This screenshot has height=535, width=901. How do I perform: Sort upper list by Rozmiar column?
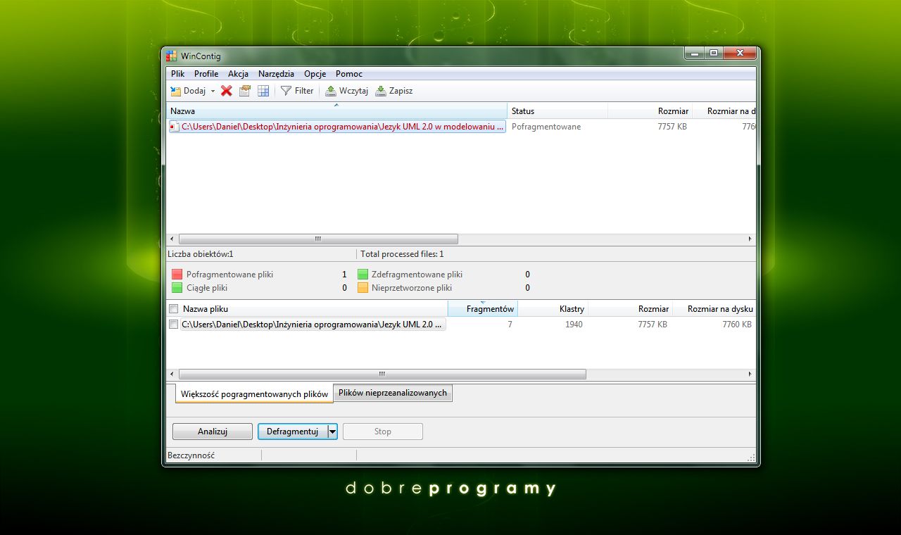click(650, 111)
